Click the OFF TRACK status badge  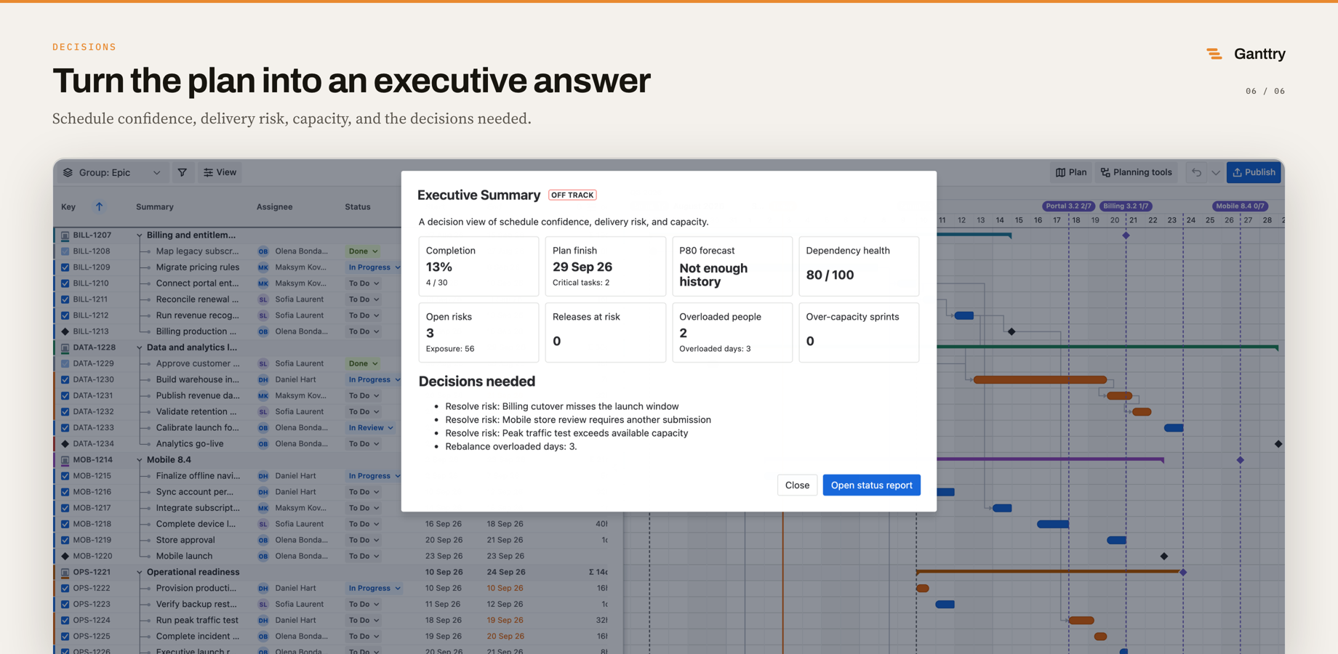coord(572,195)
